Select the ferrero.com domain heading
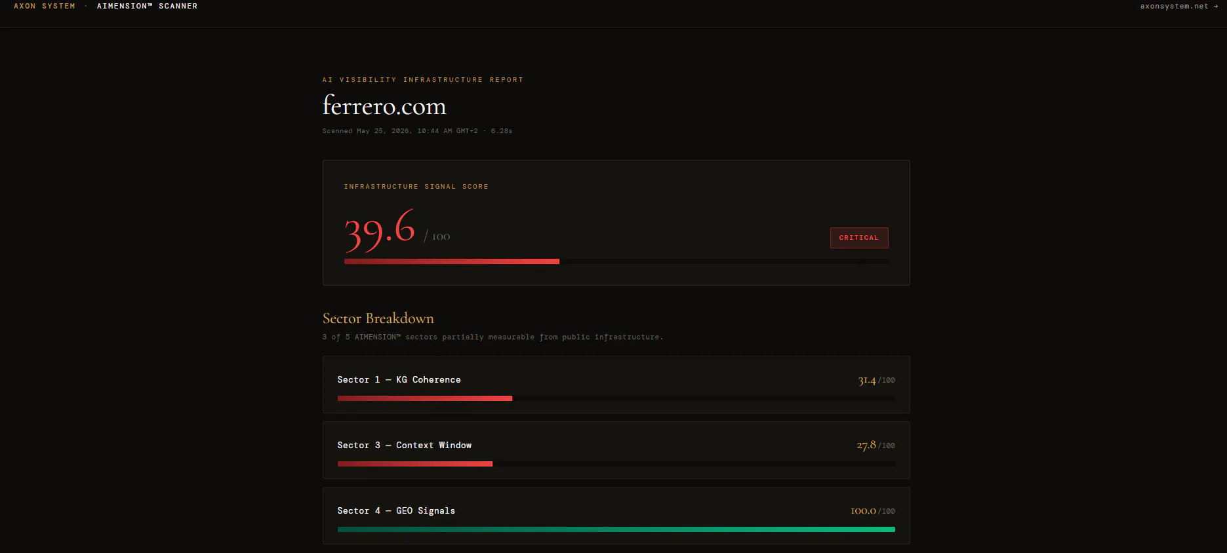Screen dimensions: 1227x553 (384, 105)
